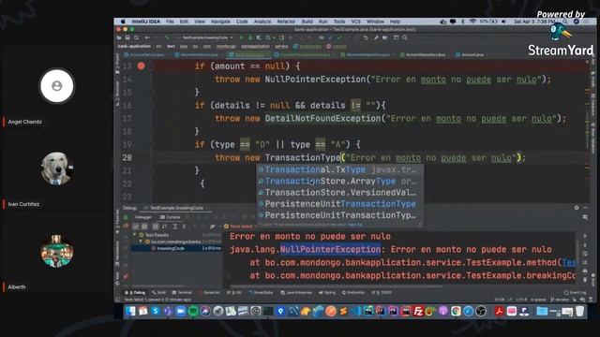This screenshot has width=600, height=337.
Task: Switch to the Console tab in Debug panel
Action: point(171,217)
